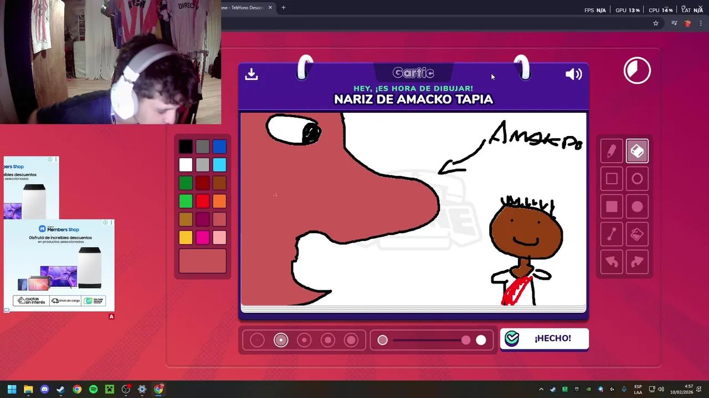
Task: Open the Windows Start menu
Action: [x=12, y=389]
